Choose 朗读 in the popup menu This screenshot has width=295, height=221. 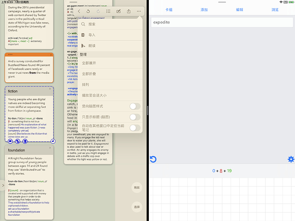[110, 46]
